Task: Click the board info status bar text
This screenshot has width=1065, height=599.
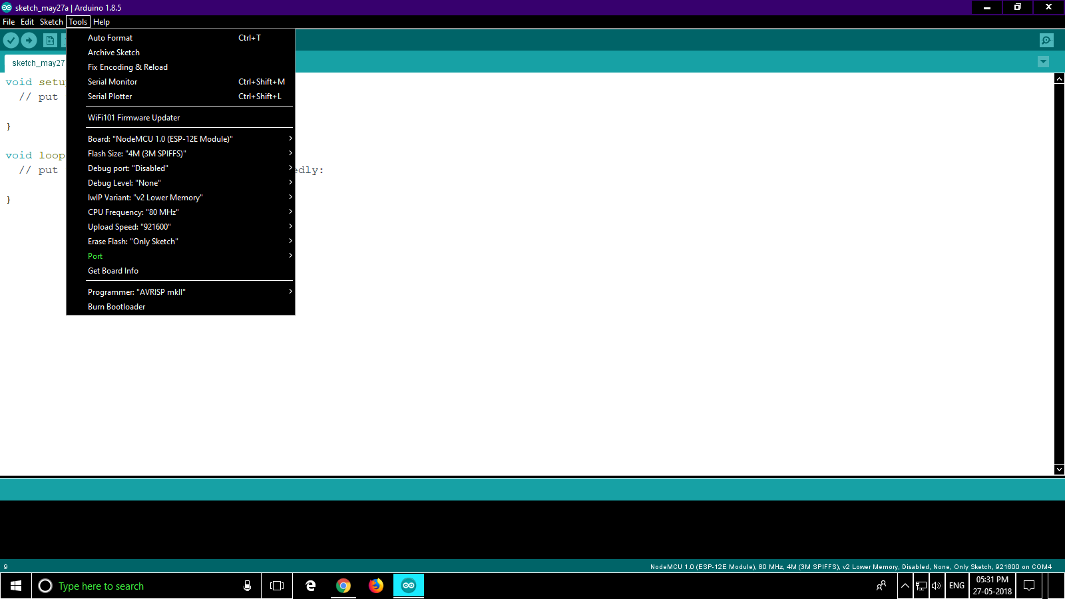Action: point(851,567)
